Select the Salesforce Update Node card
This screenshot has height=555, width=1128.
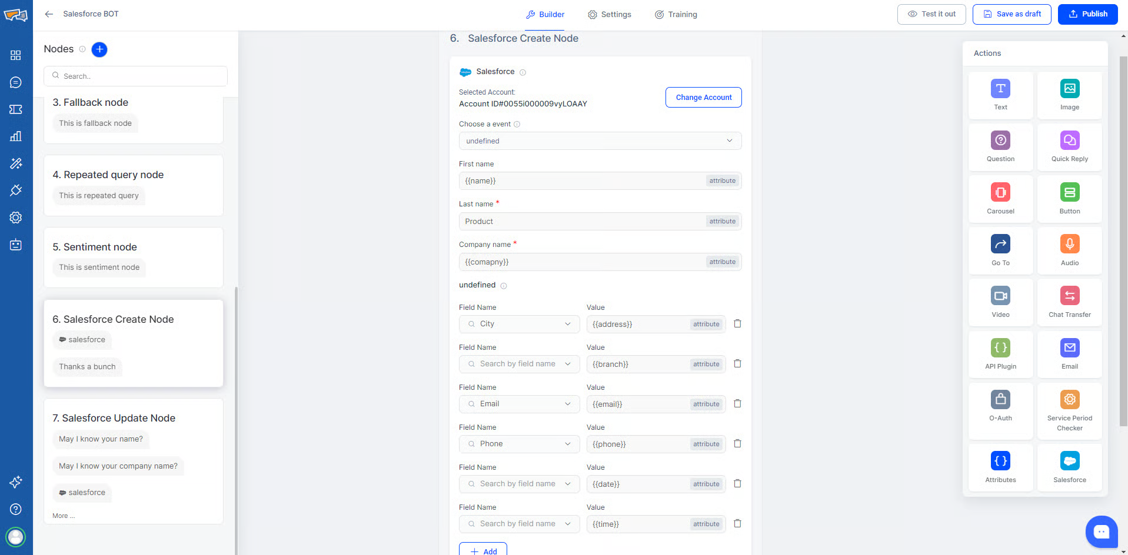click(x=134, y=461)
